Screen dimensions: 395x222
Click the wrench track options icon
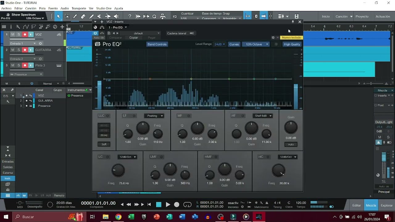(18, 27)
